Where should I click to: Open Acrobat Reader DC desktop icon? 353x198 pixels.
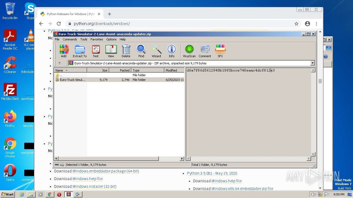(x=10, y=40)
